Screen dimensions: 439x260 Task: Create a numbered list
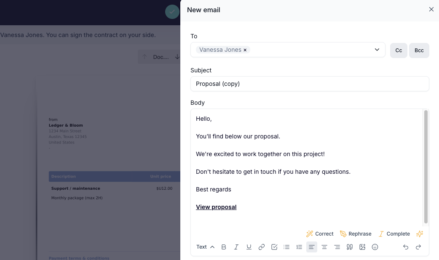click(x=299, y=247)
